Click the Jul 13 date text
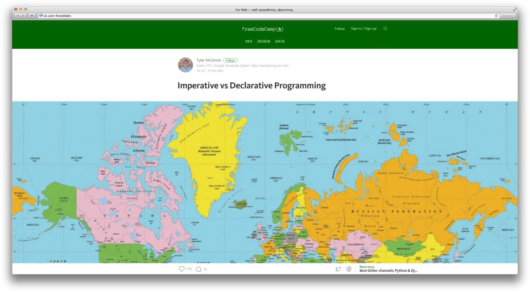Image resolution: width=530 pixels, height=292 pixels. (200, 70)
